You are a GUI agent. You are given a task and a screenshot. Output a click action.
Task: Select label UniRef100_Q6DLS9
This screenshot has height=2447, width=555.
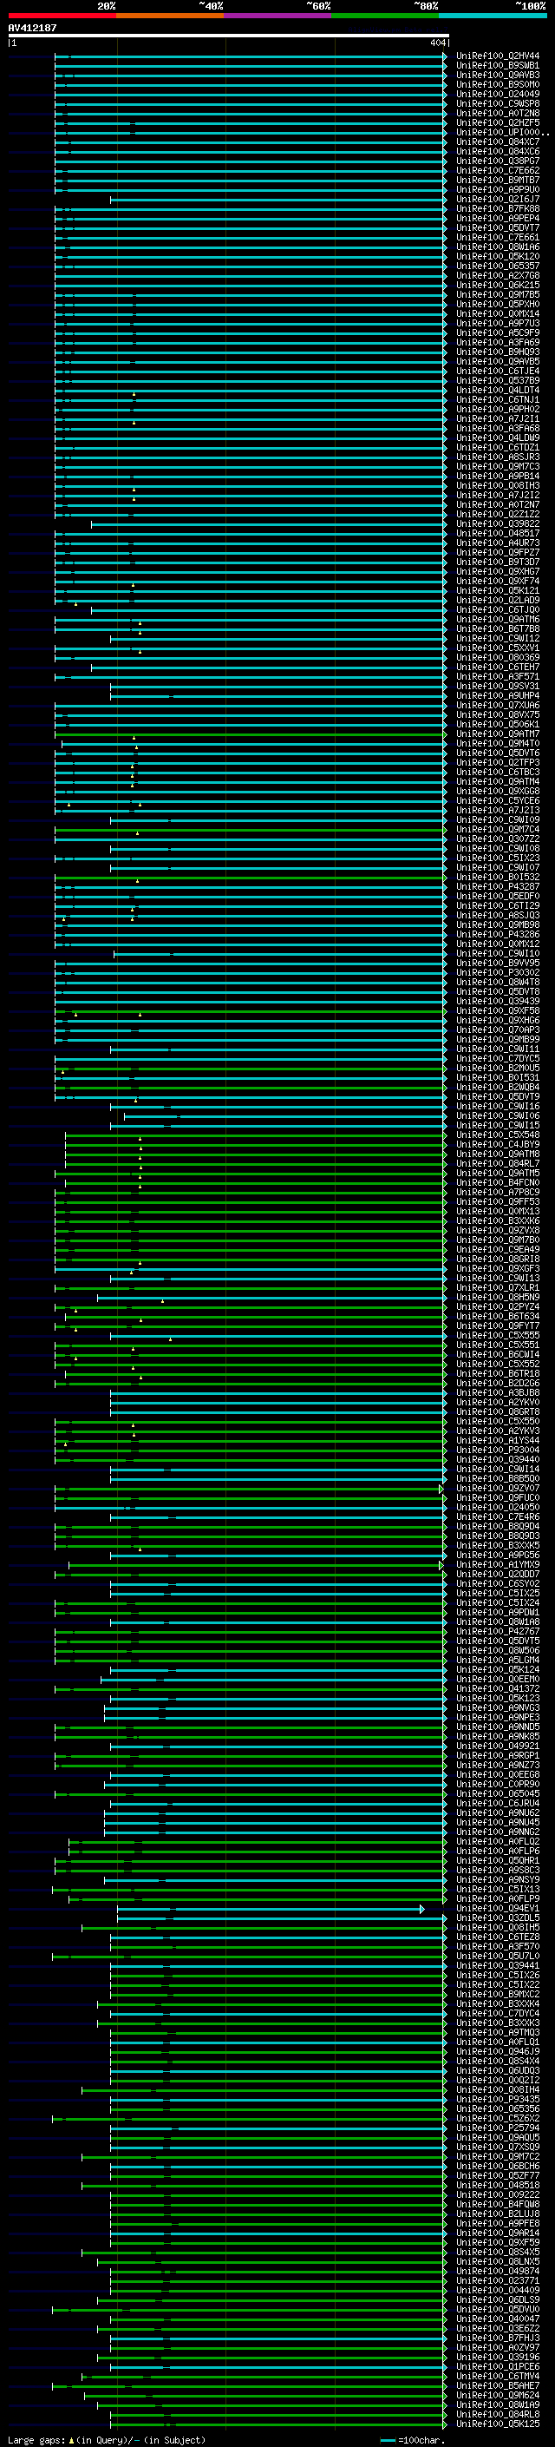(x=497, y=2299)
